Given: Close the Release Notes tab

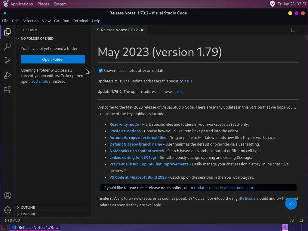Looking at the screenshot, I should point(142,30).
